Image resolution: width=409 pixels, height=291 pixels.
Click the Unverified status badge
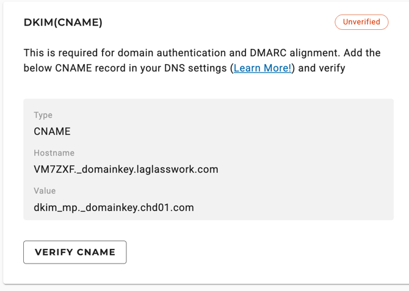(x=361, y=22)
